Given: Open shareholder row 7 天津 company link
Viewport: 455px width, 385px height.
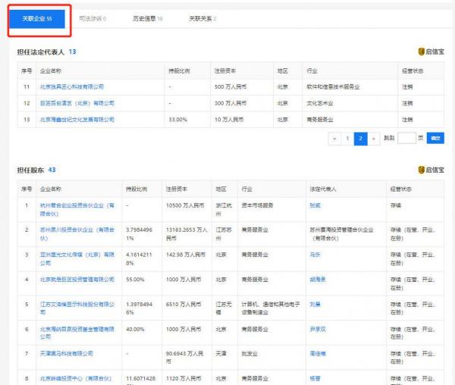Looking at the screenshot, I should coord(67,353).
